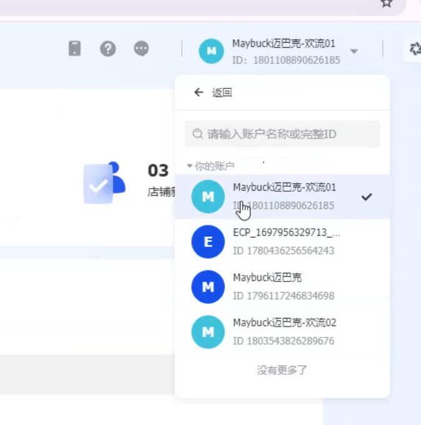Screen dimensions: 421x425
Task: Click the magnifier icon in account search
Action: [x=198, y=134]
